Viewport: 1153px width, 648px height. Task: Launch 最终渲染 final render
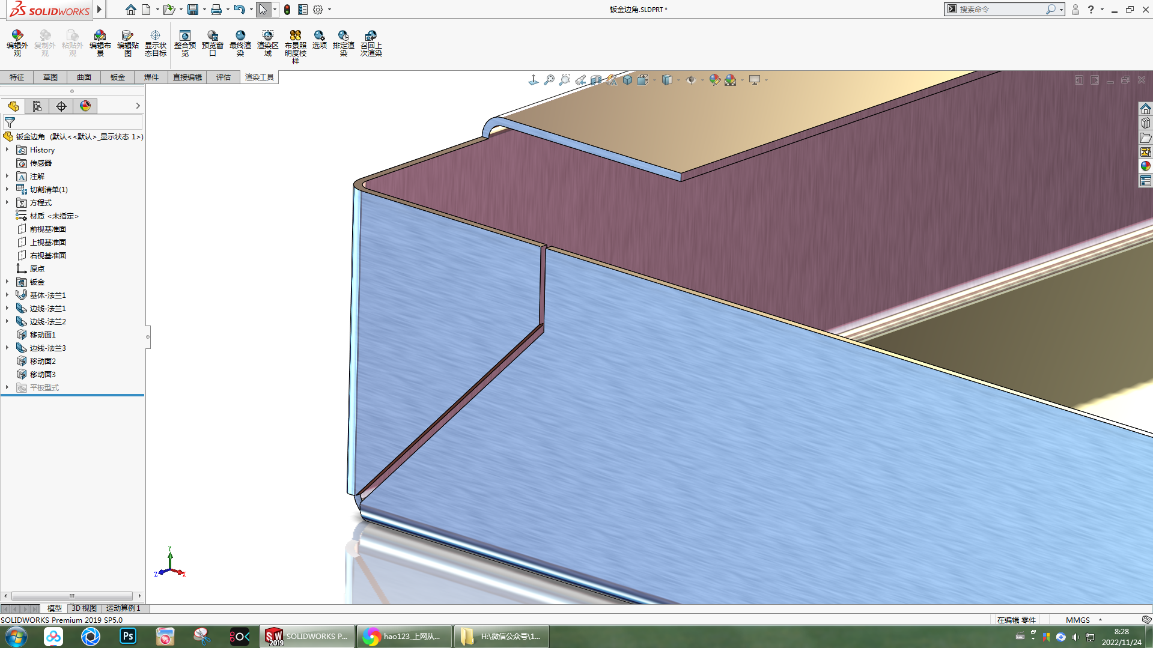coord(240,43)
